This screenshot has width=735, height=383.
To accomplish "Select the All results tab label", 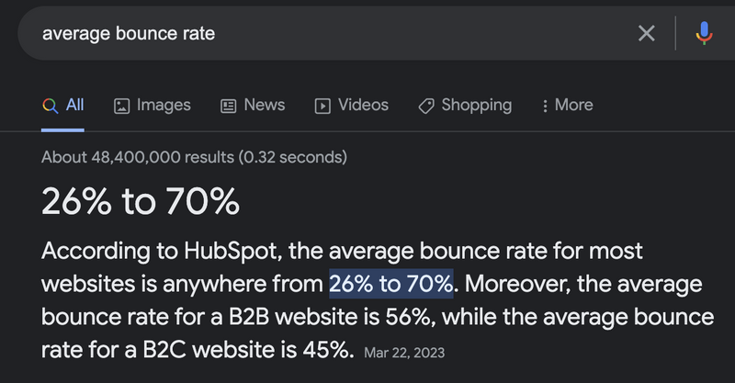I will pos(75,105).
